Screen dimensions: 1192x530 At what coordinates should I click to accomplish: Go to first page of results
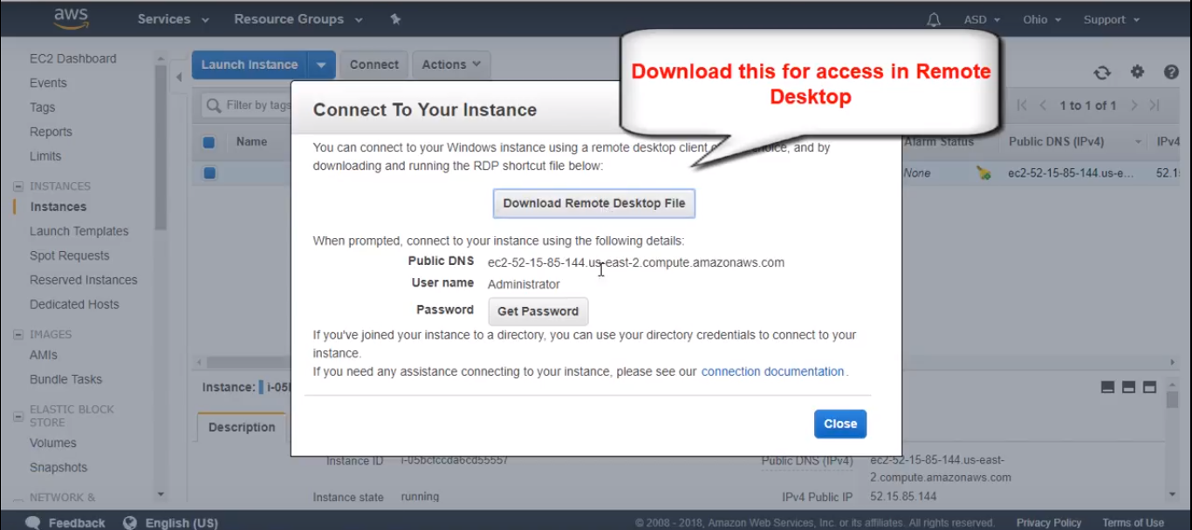tap(1022, 105)
